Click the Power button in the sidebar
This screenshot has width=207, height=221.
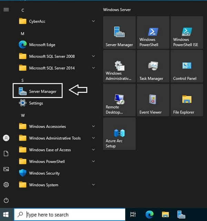click(x=6, y=200)
